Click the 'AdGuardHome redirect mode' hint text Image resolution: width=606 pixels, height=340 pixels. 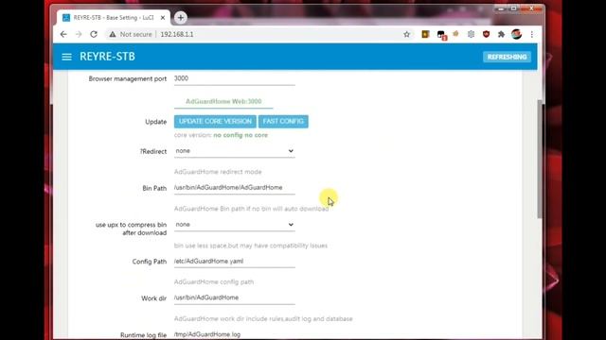218,172
